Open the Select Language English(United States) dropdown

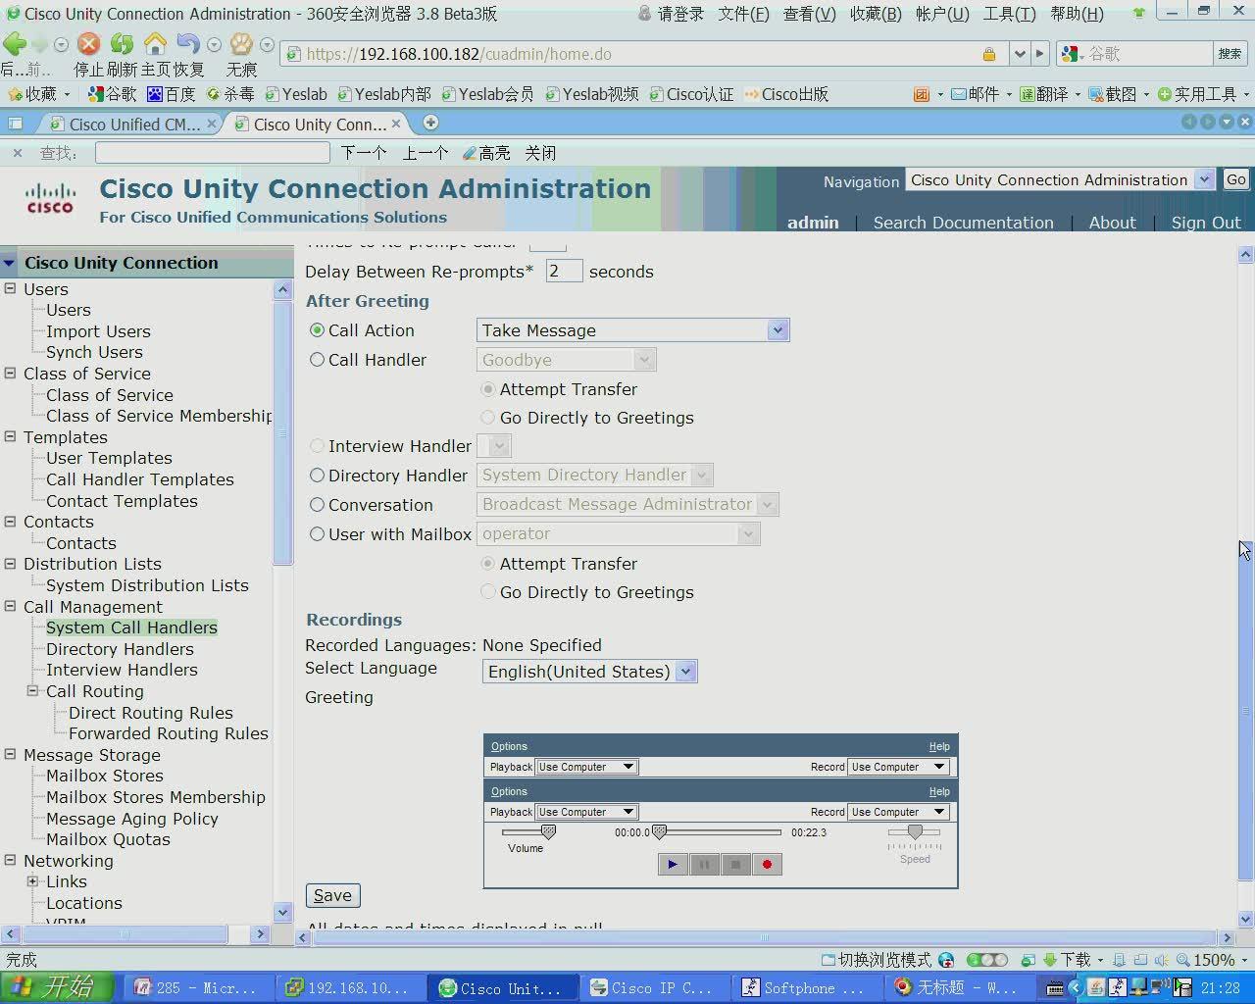point(590,672)
